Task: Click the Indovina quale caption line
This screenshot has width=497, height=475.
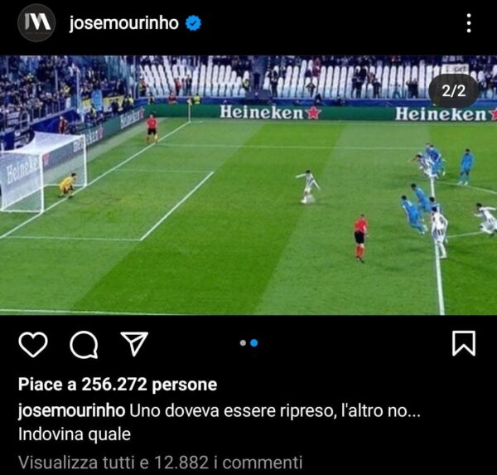Action: (75, 434)
